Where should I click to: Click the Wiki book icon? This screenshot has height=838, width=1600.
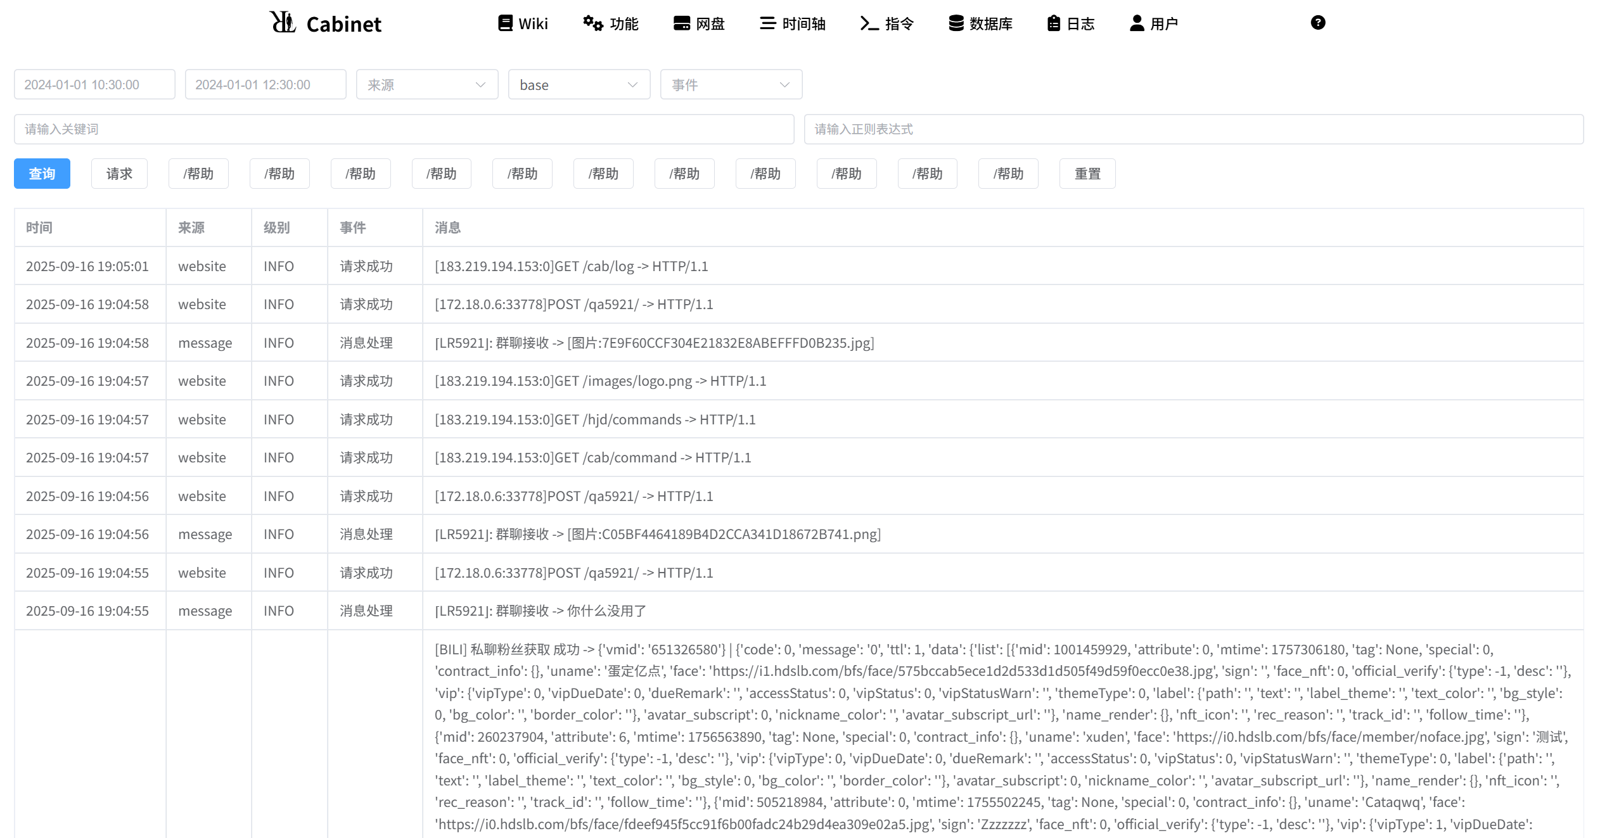[x=505, y=23]
